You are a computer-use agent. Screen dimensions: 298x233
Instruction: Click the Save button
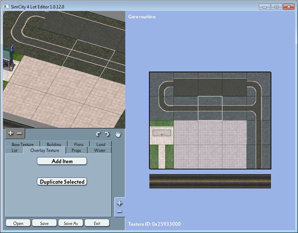point(44,223)
